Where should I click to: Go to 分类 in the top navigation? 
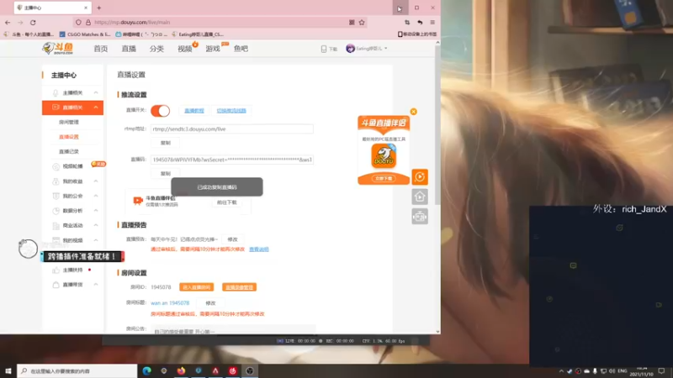point(156,49)
